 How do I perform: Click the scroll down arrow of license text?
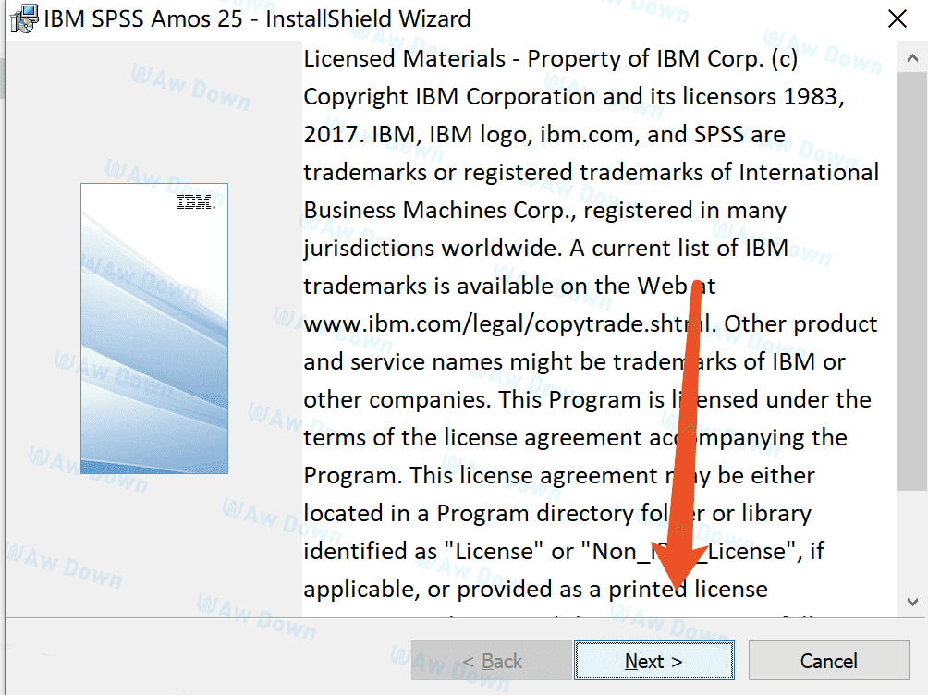[912, 602]
